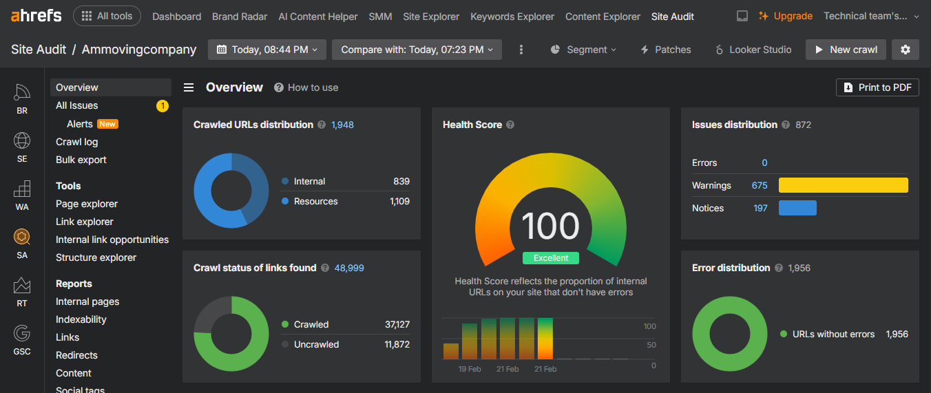
Task: Select the Site Audit tab
Action: coord(673,17)
